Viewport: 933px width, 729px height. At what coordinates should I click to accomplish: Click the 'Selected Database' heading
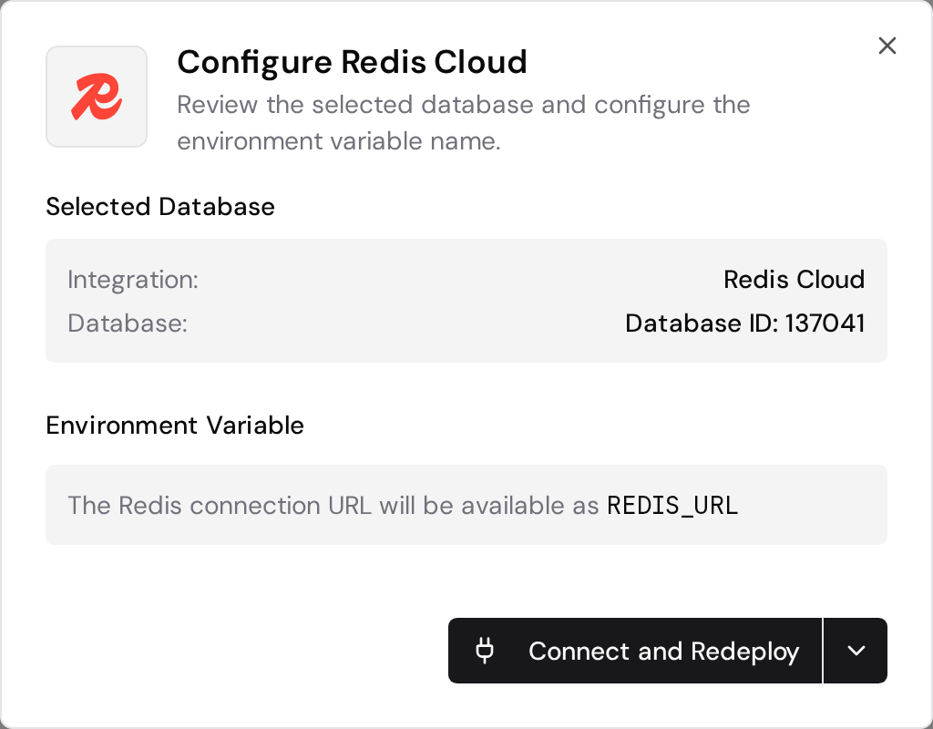coord(160,207)
